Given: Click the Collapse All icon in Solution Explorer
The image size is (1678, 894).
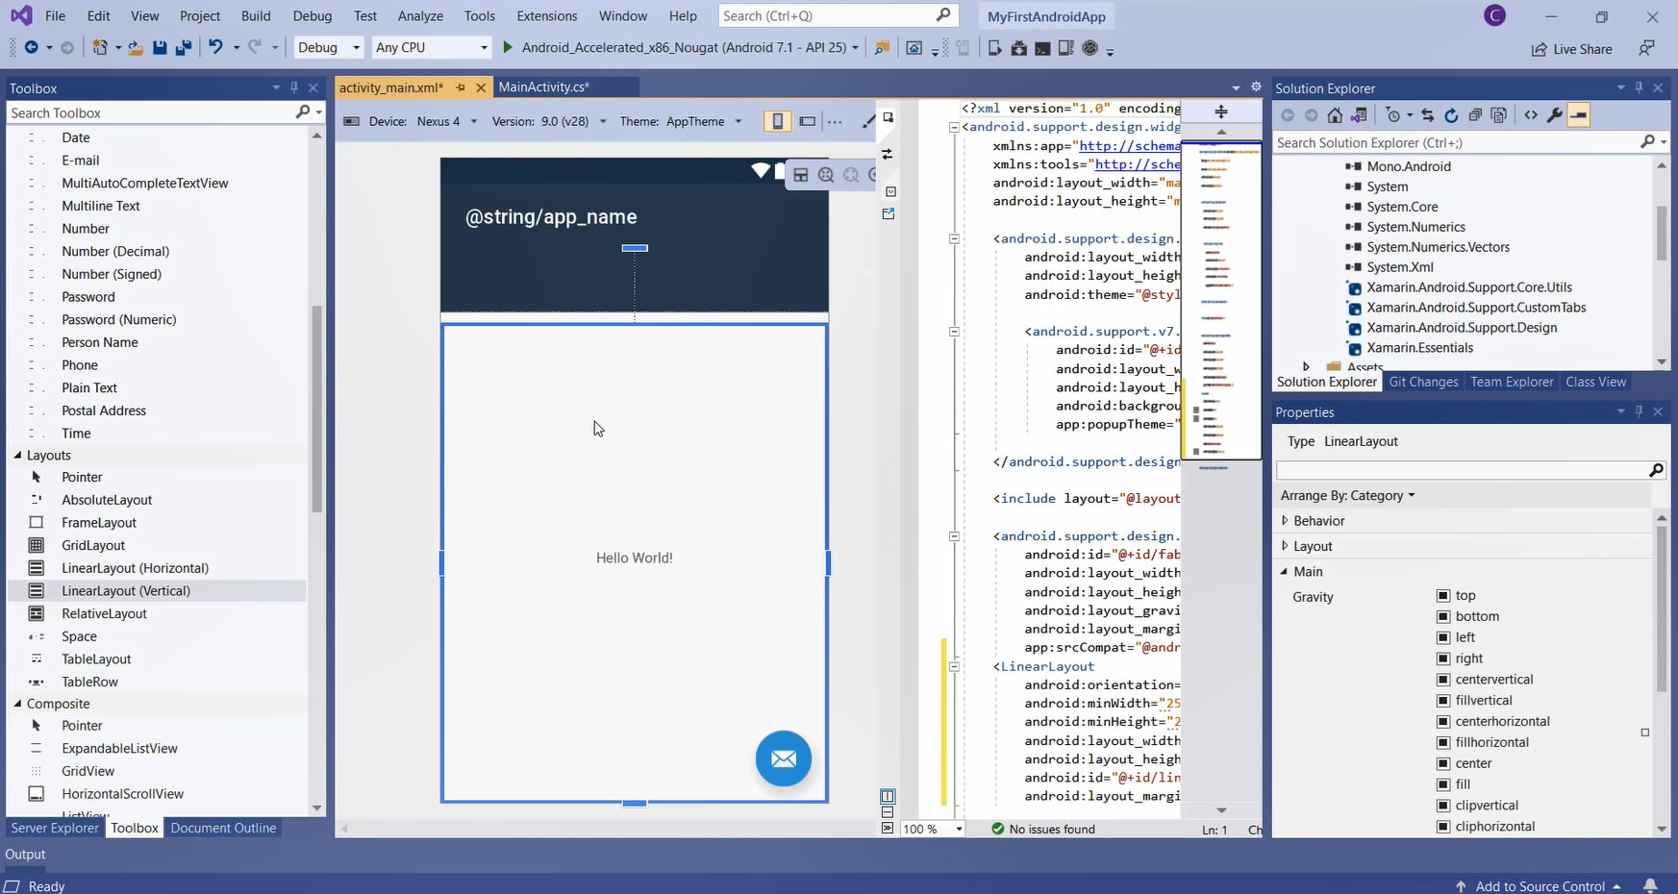Looking at the screenshot, I should click(1475, 115).
